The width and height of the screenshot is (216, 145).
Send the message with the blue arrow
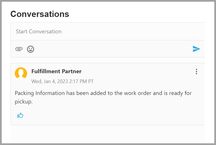(x=196, y=49)
